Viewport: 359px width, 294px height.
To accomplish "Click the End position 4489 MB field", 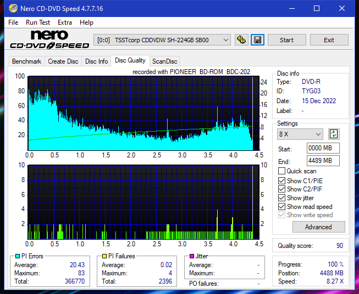I will tap(323, 161).
